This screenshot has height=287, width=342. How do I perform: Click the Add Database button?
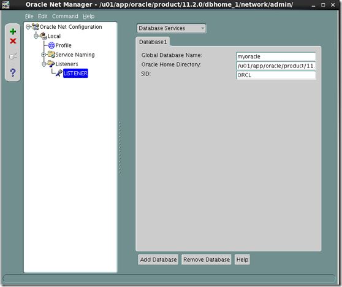[158, 259]
